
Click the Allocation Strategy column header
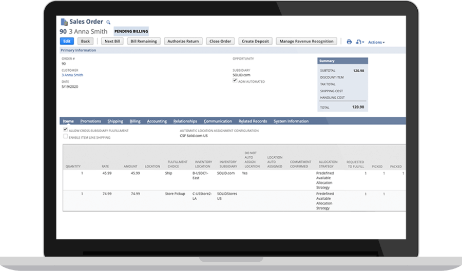click(328, 164)
